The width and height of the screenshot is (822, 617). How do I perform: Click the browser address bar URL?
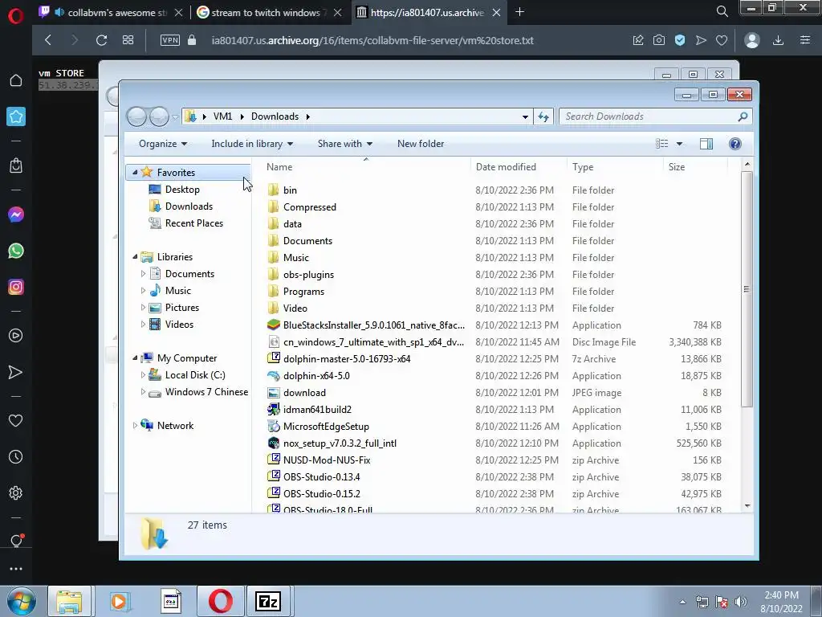[x=372, y=40]
